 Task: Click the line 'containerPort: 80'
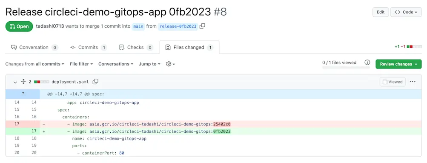click(x=100, y=153)
